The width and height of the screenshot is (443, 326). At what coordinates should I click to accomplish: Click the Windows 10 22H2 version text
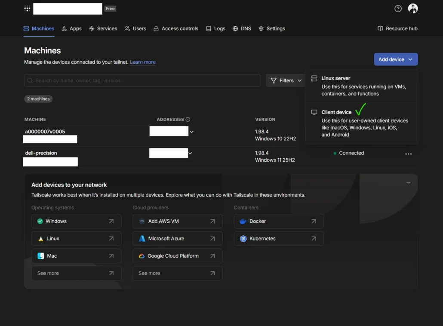(275, 139)
